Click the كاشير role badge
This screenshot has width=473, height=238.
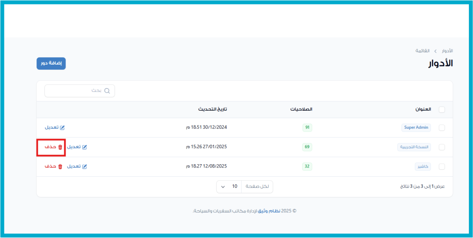tap(423, 167)
